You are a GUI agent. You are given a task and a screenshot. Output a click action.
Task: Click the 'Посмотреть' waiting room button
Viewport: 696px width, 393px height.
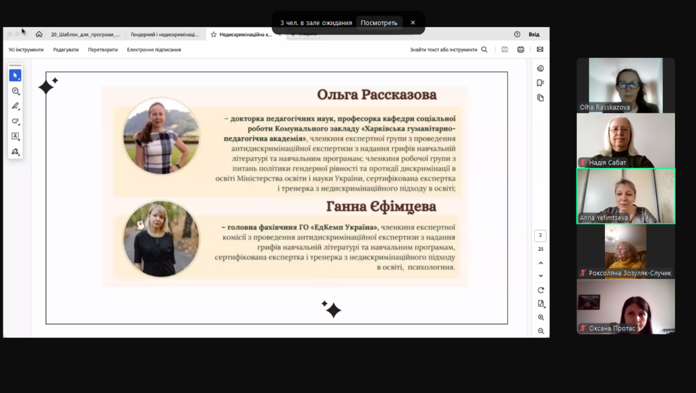pyautogui.click(x=379, y=22)
